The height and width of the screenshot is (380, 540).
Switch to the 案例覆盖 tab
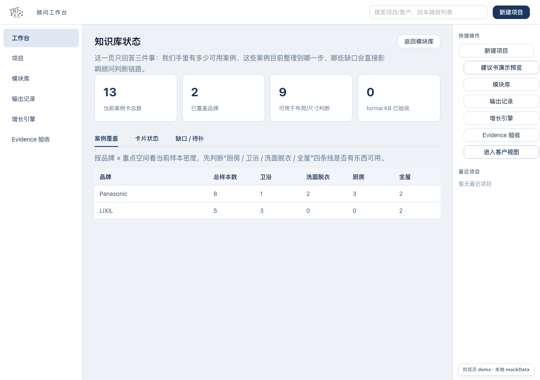click(x=106, y=138)
